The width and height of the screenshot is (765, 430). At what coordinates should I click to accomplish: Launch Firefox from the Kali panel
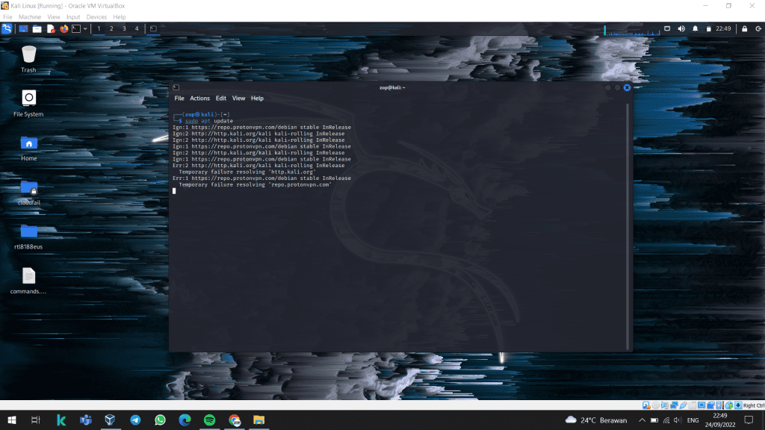coord(64,28)
